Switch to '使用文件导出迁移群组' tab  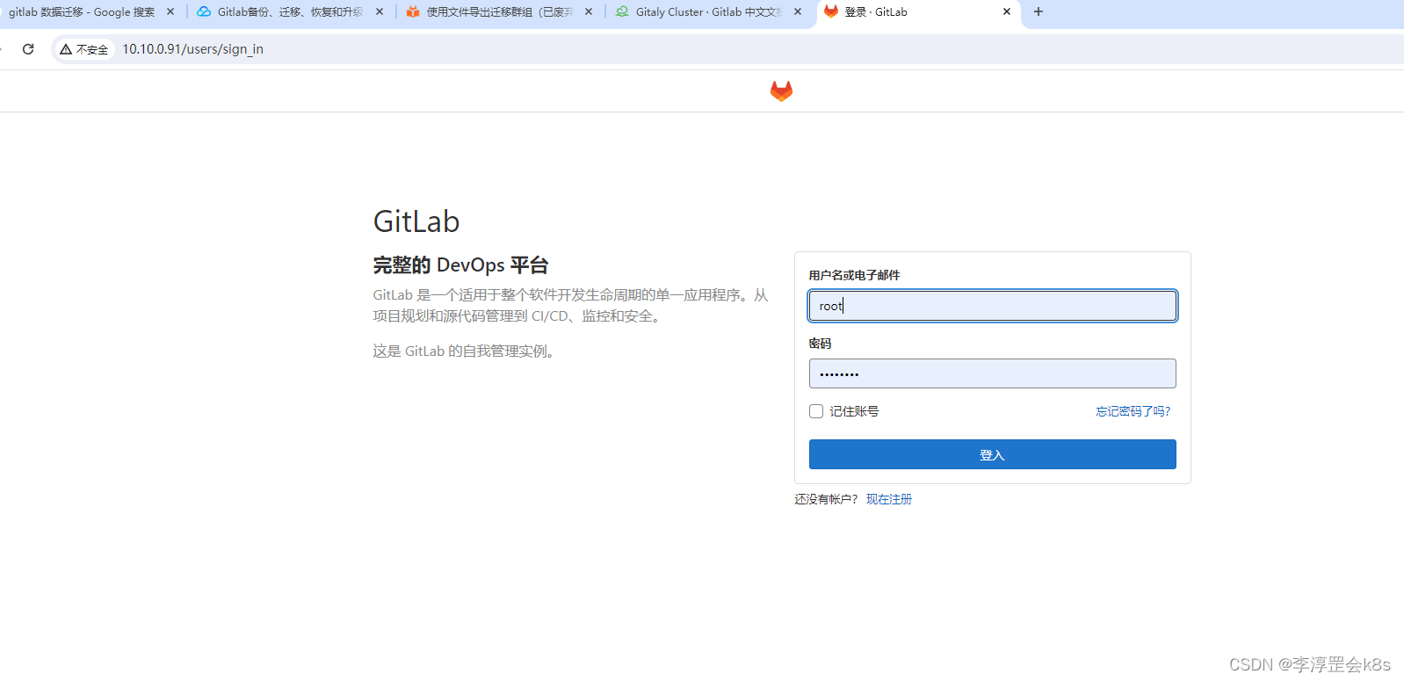pyautogui.click(x=499, y=12)
